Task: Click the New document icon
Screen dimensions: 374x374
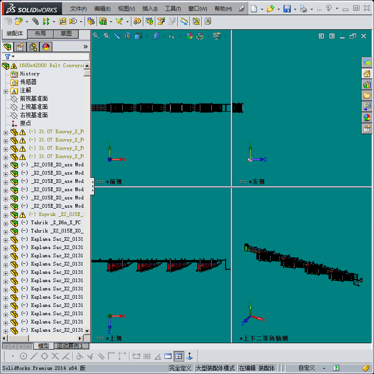Action: tap(254, 9)
